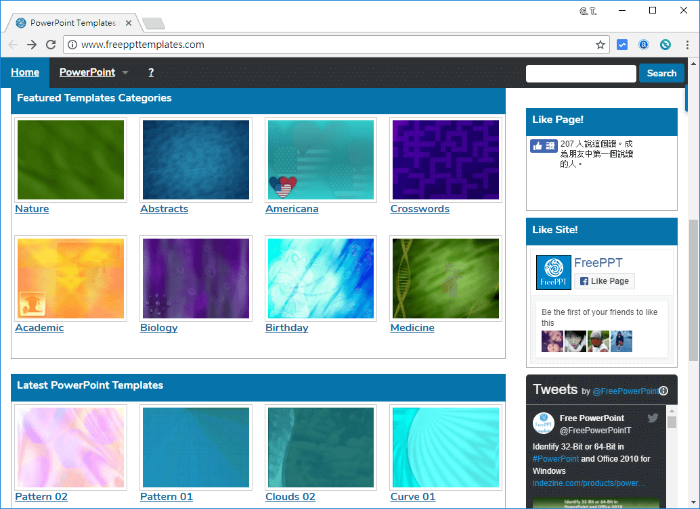
Task: Click the question mark help icon in navbar
Action: point(150,72)
